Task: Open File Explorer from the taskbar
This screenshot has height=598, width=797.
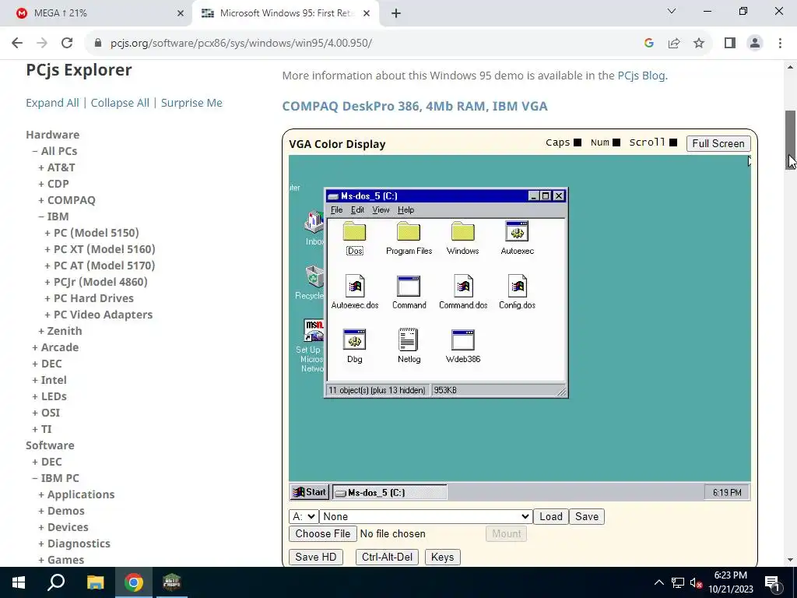Action: 95,582
